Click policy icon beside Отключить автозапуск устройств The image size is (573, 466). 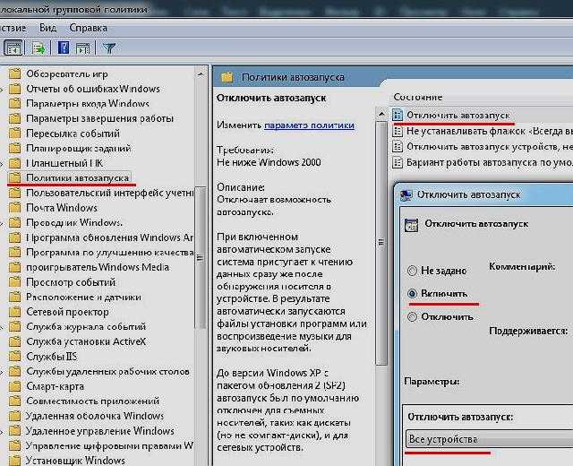point(398,147)
